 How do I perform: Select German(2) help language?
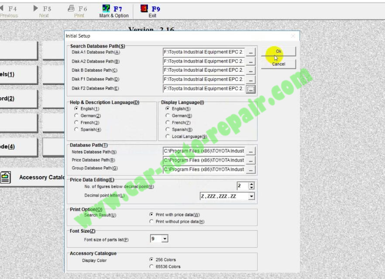[76, 115]
